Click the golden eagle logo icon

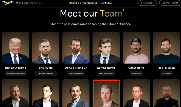pyautogui.click(x=7, y=3)
